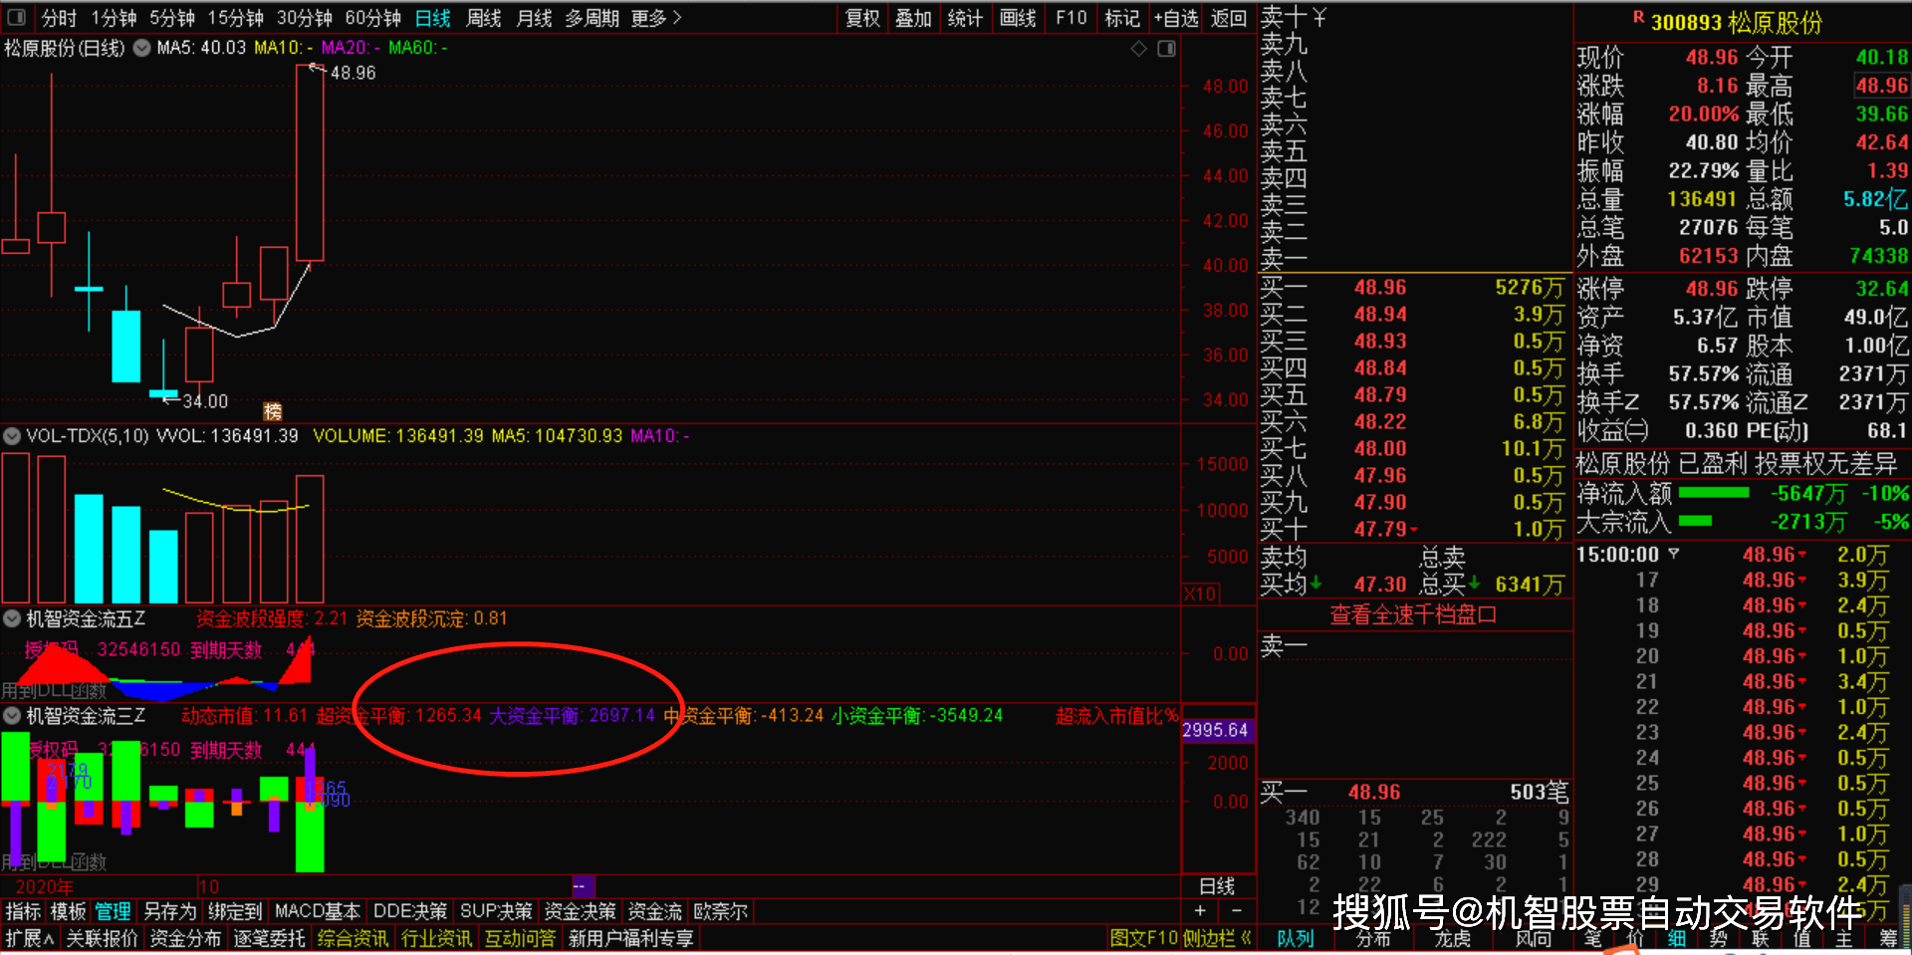Select the 指标 tab at bottom
Image resolution: width=1912 pixels, height=955 pixels.
[x=23, y=911]
